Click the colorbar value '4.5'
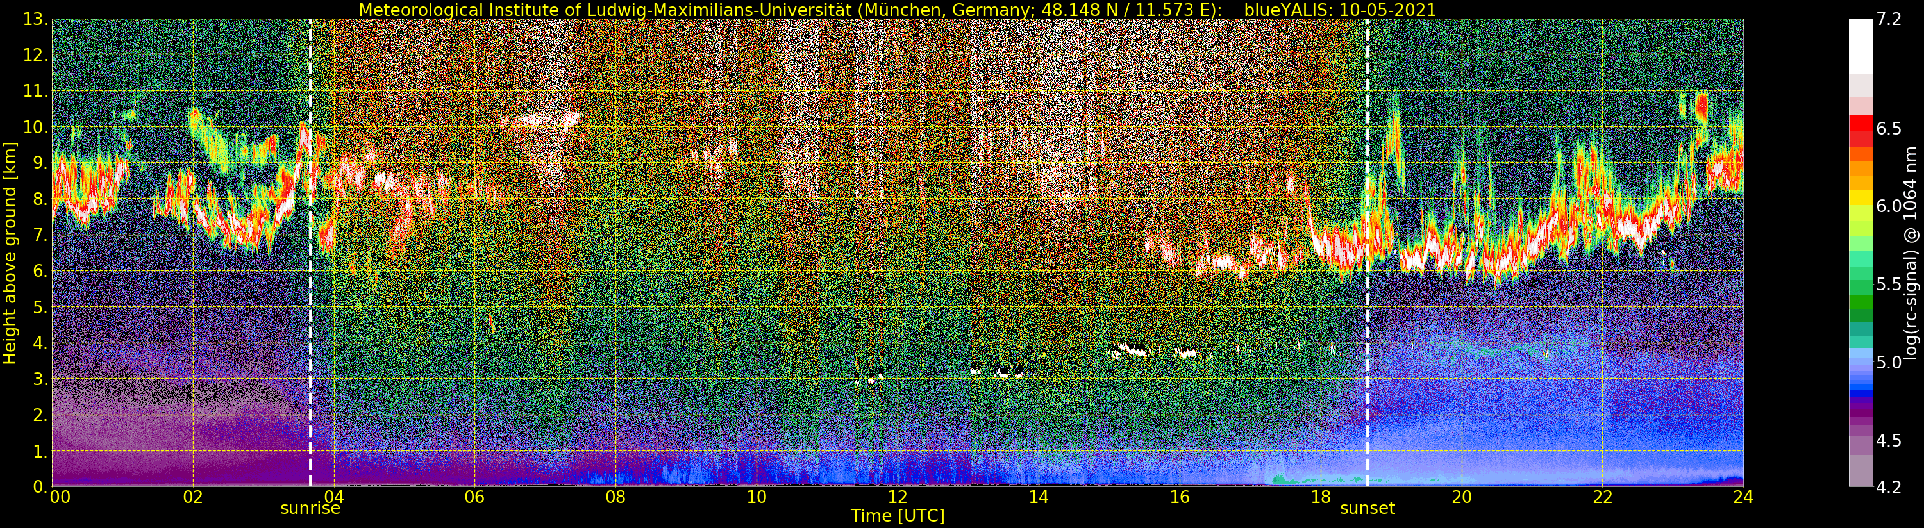The height and width of the screenshot is (528, 1924). click(1889, 441)
